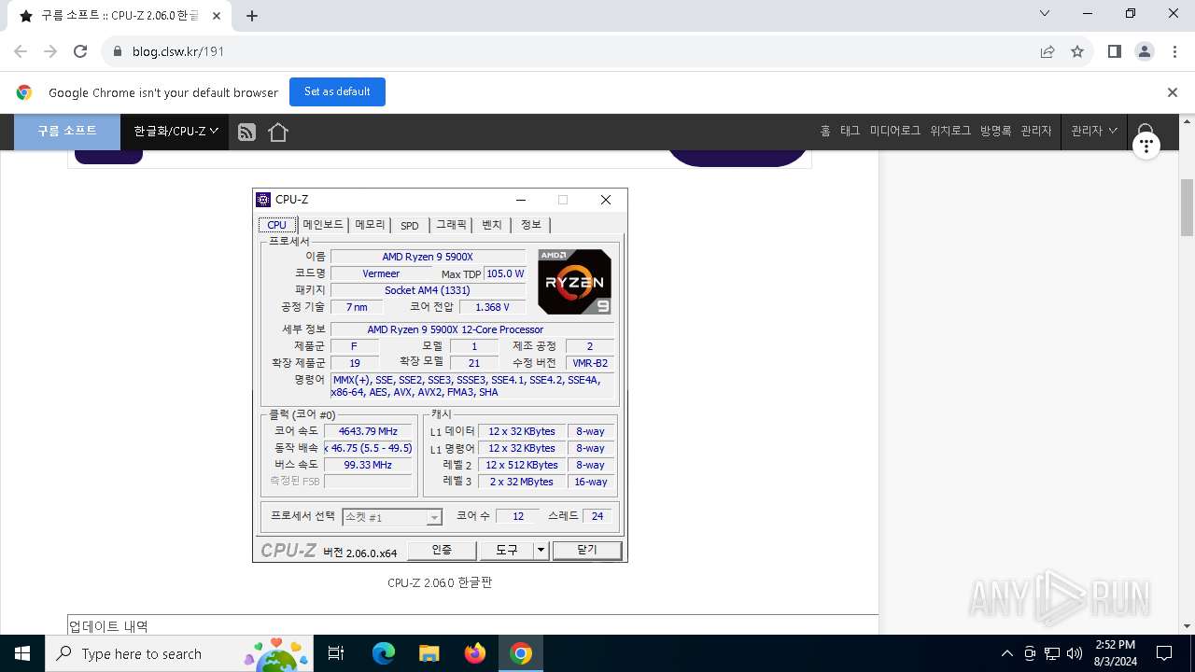Expand the 관리자 admin dropdown
Screen dimensions: 1195x672
(x=1093, y=132)
